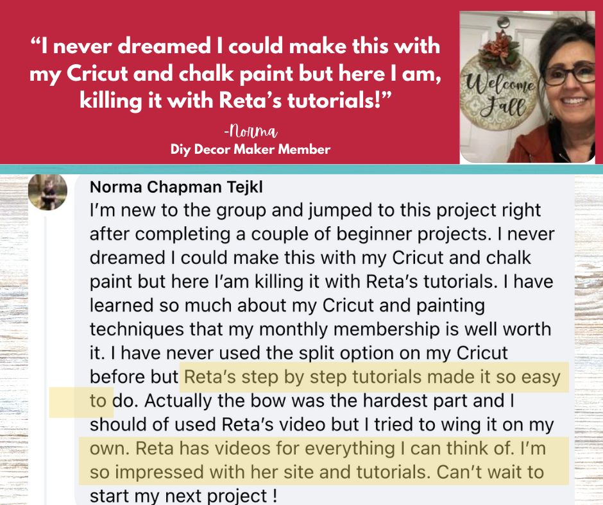Click the teal divider bar below the banner

pyautogui.click(x=301, y=169)
